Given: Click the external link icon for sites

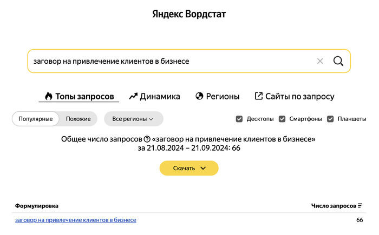Looking at the screenshot, I should click(x=258, y=96).
